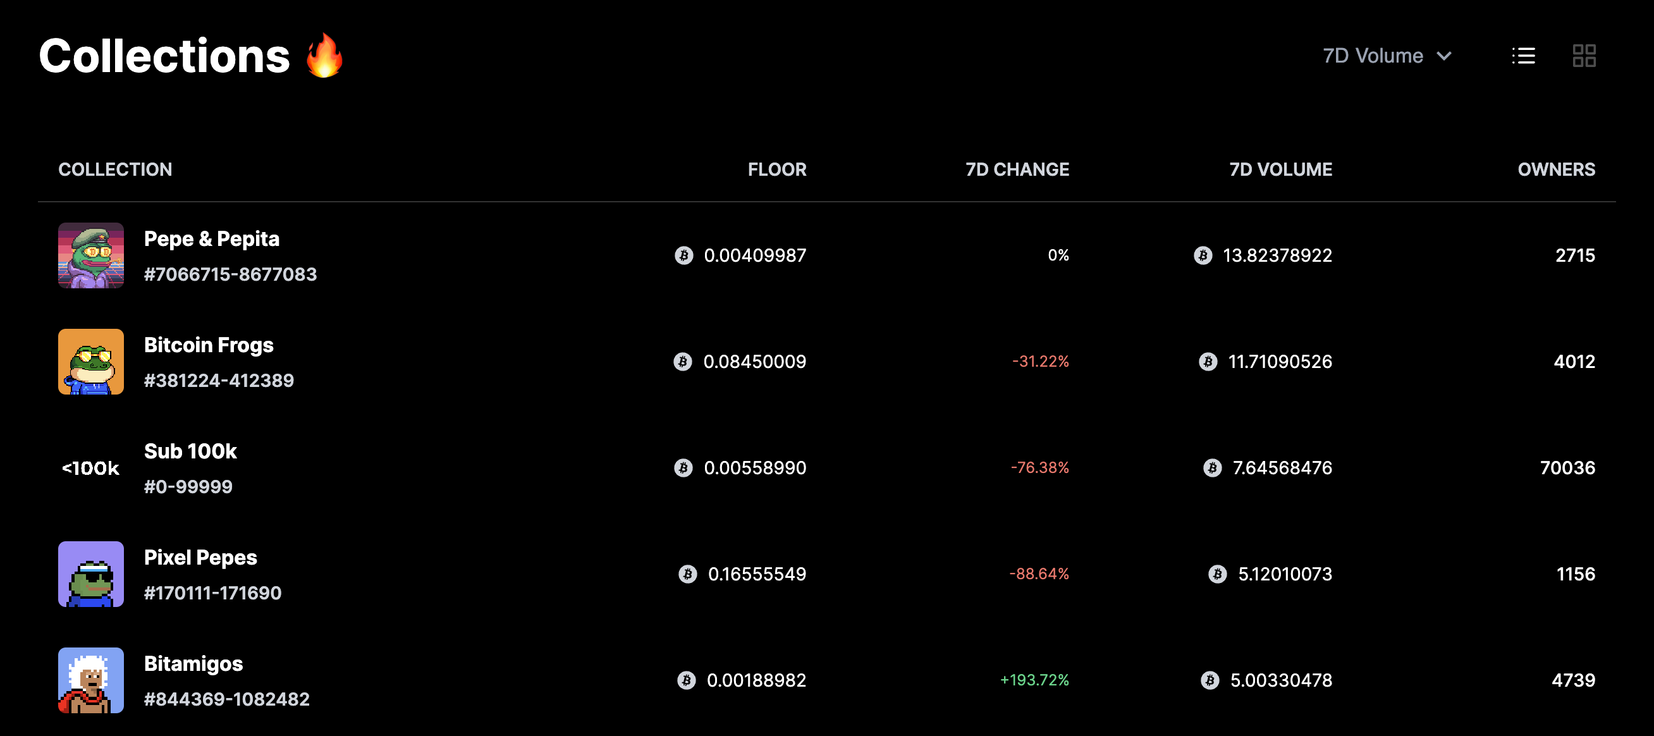Expand the chevron beside 7D Volume

coord(1443,56)
